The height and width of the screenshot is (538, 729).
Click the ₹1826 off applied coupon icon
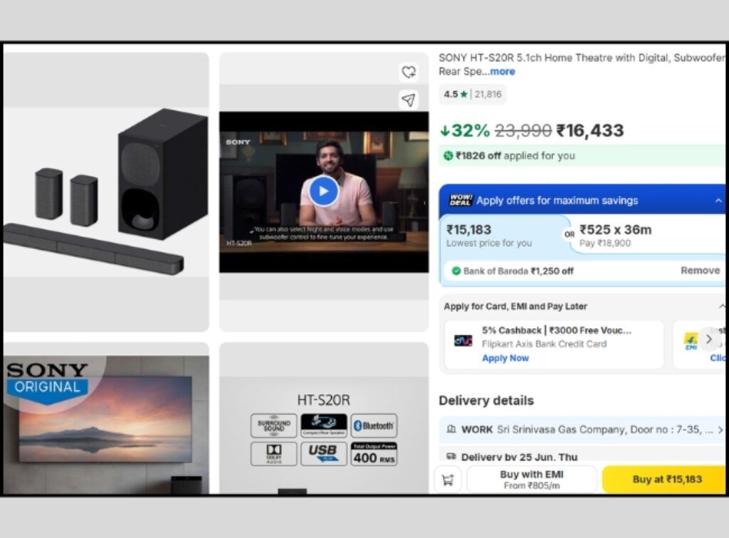click(448, 156)
